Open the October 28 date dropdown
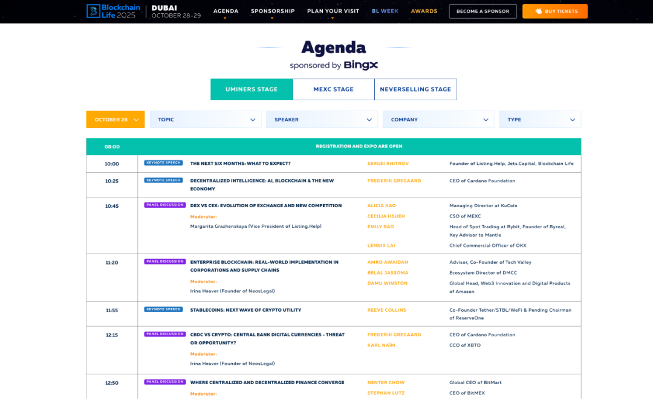The image size is (653, 401). pos(115,120)
